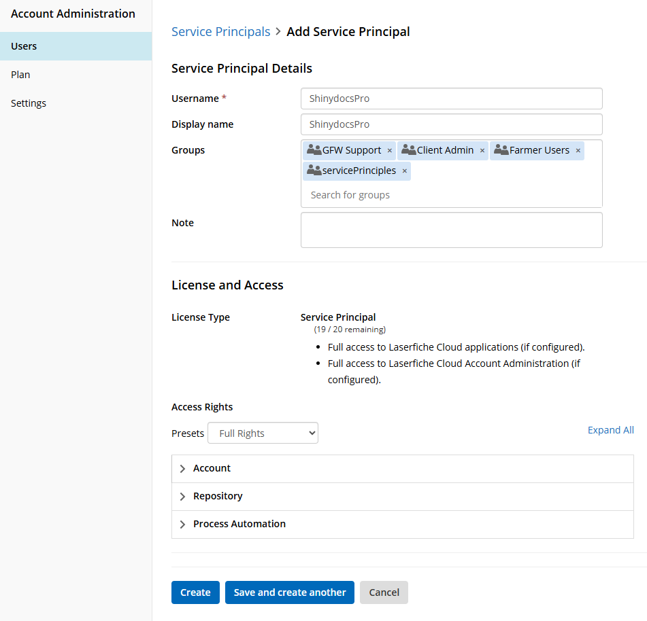
Task: Open the Users page in sidebar
Action: click(x=24, y=46)
